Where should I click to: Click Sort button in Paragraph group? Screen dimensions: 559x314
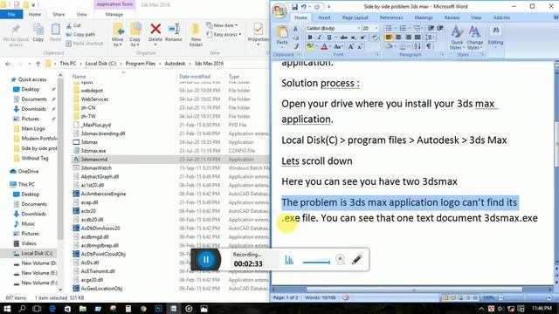click(418, 46)
